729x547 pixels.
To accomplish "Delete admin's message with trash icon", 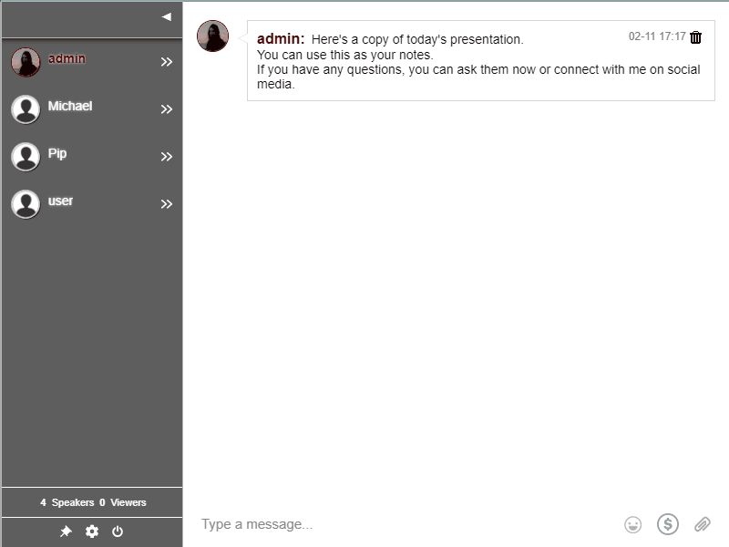I will point(696,37).
